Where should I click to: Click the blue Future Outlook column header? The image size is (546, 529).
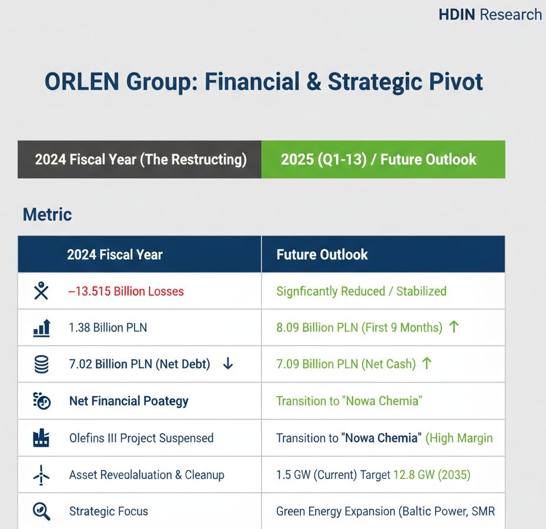point(322,255)
